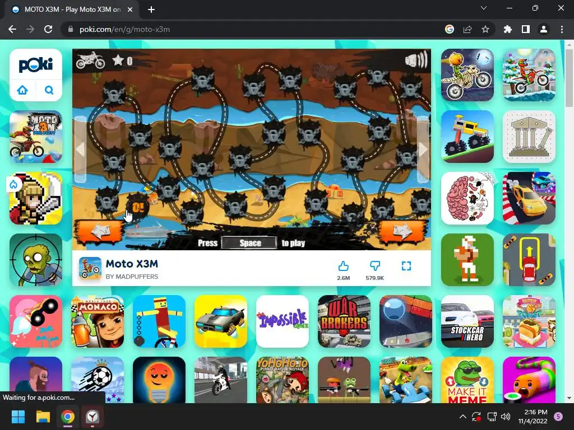
Task: Share this page icon in address bar
Action: click(467, 29)
